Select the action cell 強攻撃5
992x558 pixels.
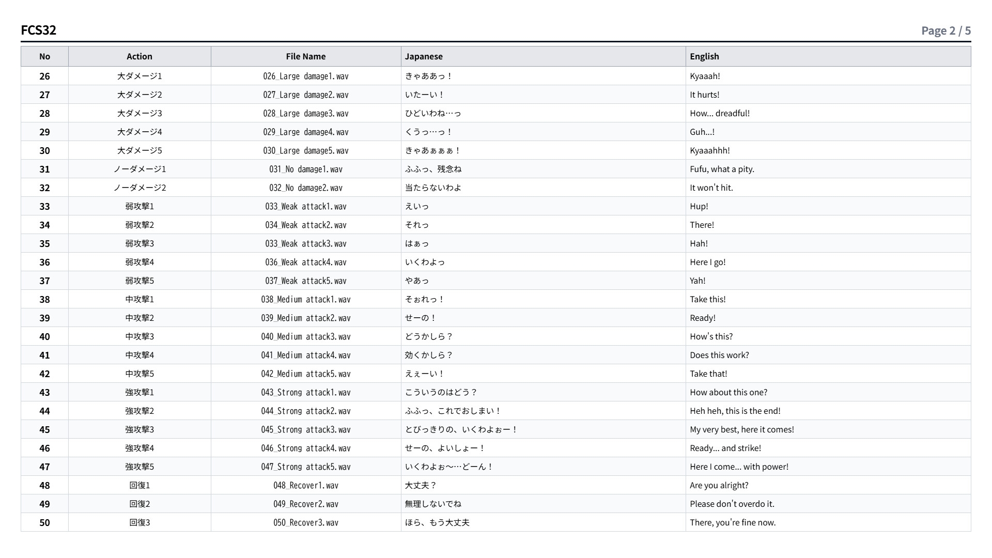tap(139, 467)
